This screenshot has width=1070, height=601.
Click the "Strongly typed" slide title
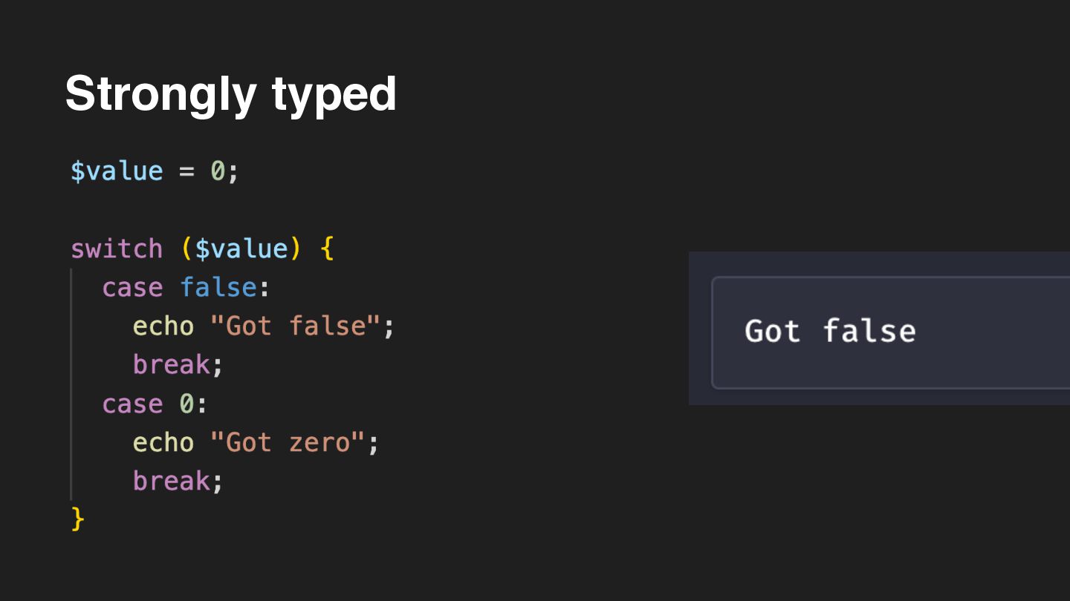click(230, 93)
